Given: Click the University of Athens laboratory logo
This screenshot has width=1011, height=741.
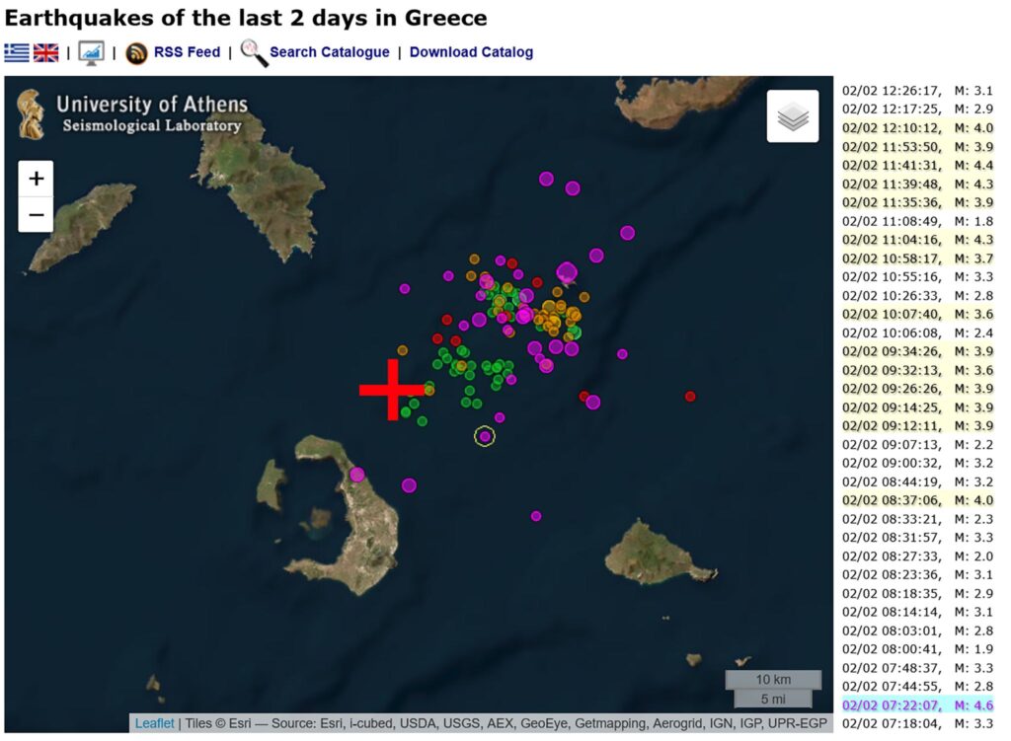Looking at the screenshot, I should (x=133, y=114).
